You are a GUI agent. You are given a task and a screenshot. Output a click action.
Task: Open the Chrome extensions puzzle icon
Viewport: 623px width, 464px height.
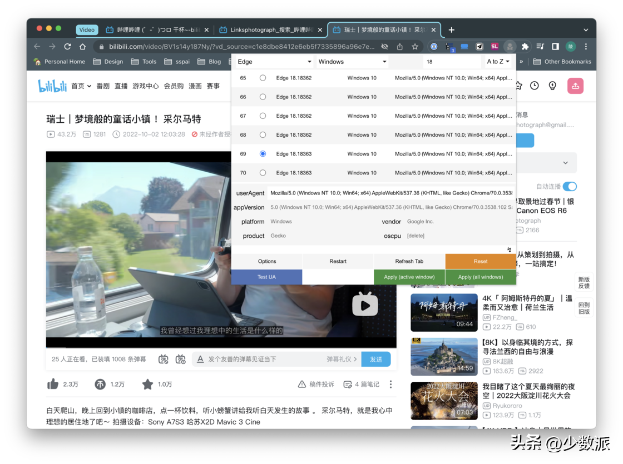pyautogui.click(x=525, y=47)
